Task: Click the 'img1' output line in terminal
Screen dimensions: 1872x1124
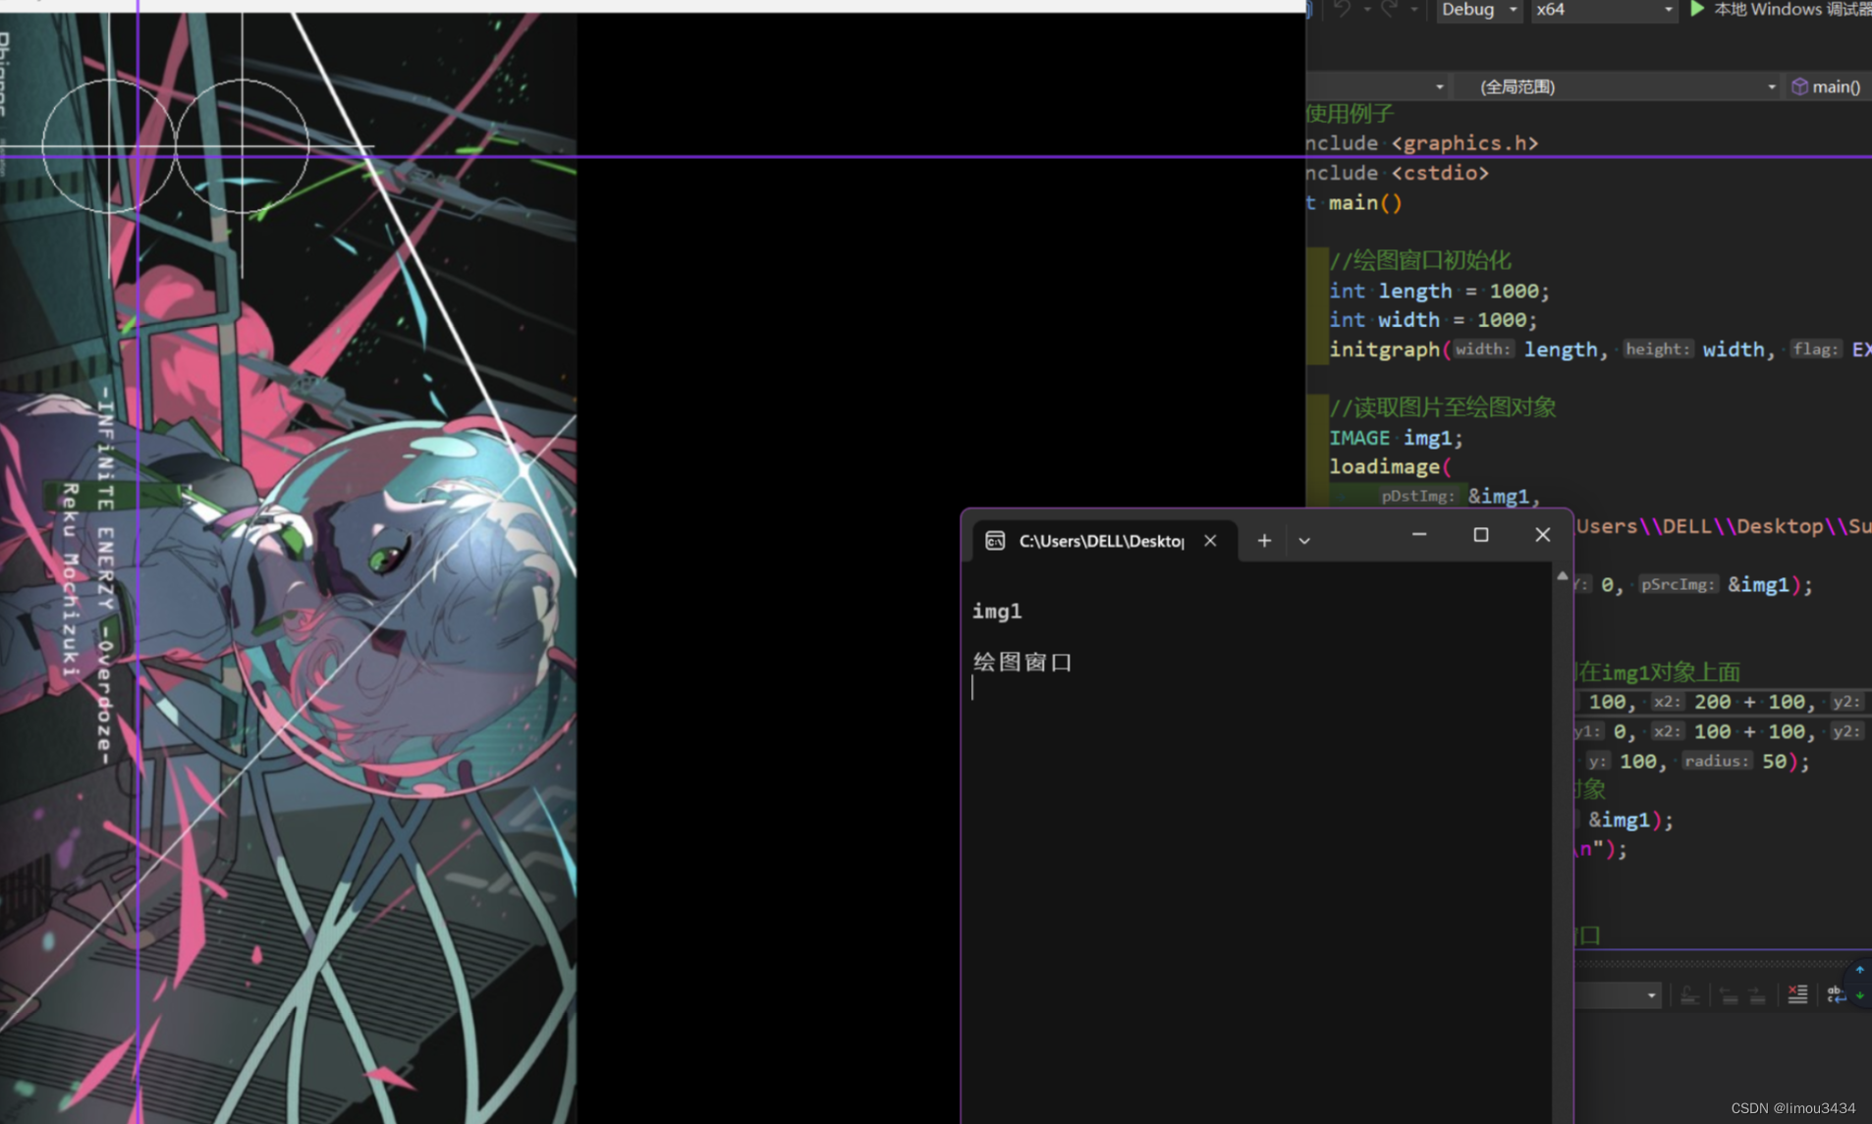Action: (x=997, y=612)
